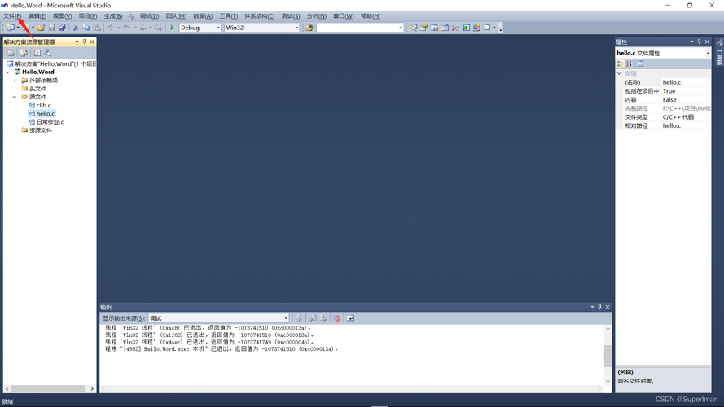This screenshot has width=724, height=407.
Task: Click the 内容 False property value
Action: [687, 99]
